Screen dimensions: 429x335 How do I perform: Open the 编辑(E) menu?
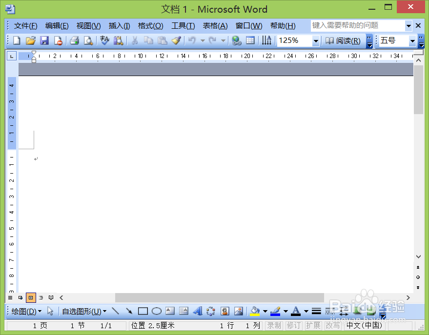coord(57,26)
